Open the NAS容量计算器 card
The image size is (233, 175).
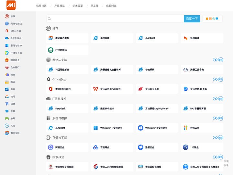pyautogui.click(x=202, y=109)
